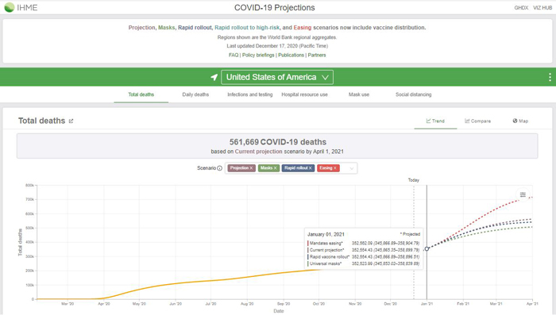556x315 pixels.
Task: Click the Total deaths section heading
Action: point(41,121)
